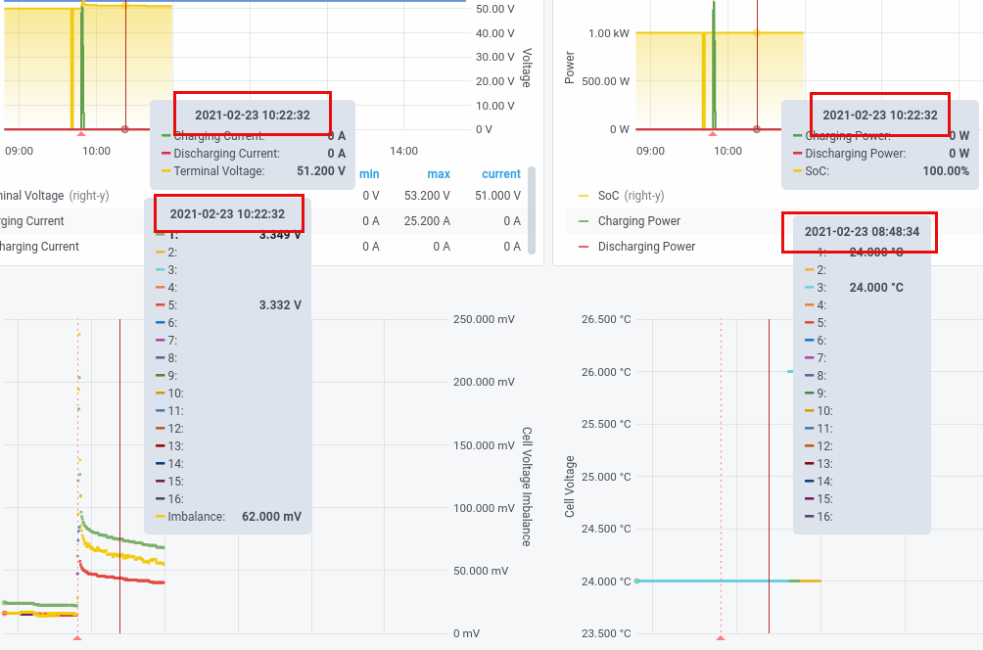Image resolution: width=983 pixels, height=650 pixels.
Task: Sort the voltage legend by the max column
Action: [x=439, y=174]
